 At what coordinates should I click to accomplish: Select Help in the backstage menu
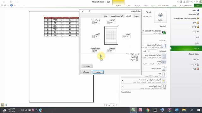click(196, 60)
